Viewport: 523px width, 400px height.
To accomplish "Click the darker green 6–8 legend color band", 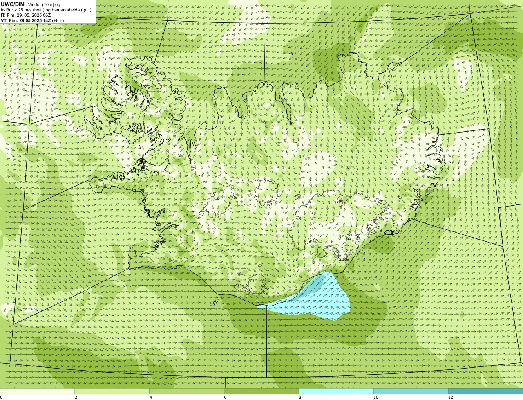I will [261, 391].
